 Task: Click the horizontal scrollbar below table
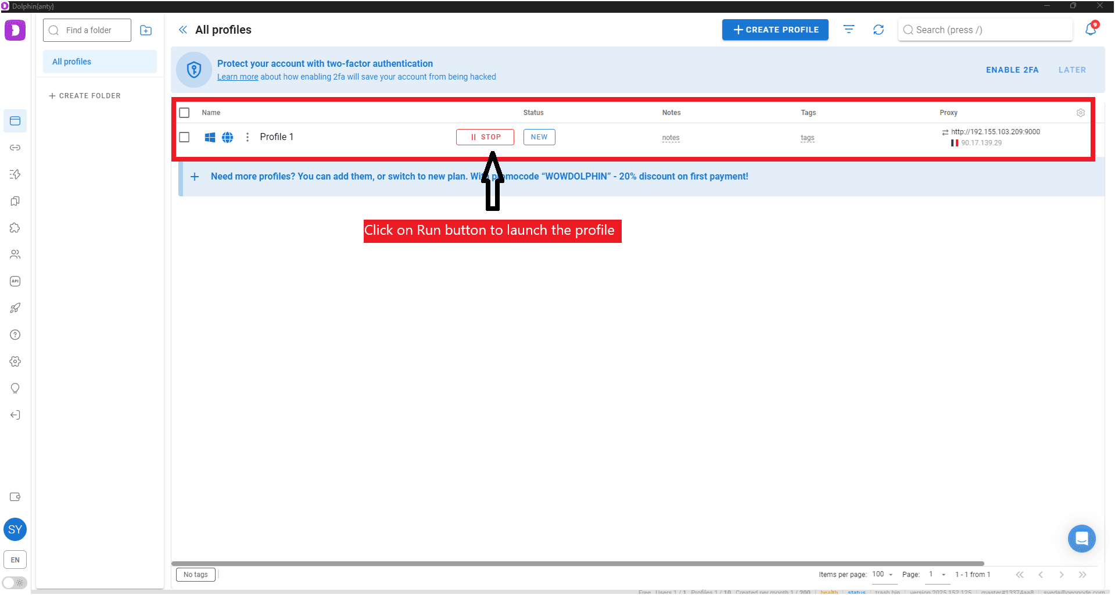click(x=577, y=564)
